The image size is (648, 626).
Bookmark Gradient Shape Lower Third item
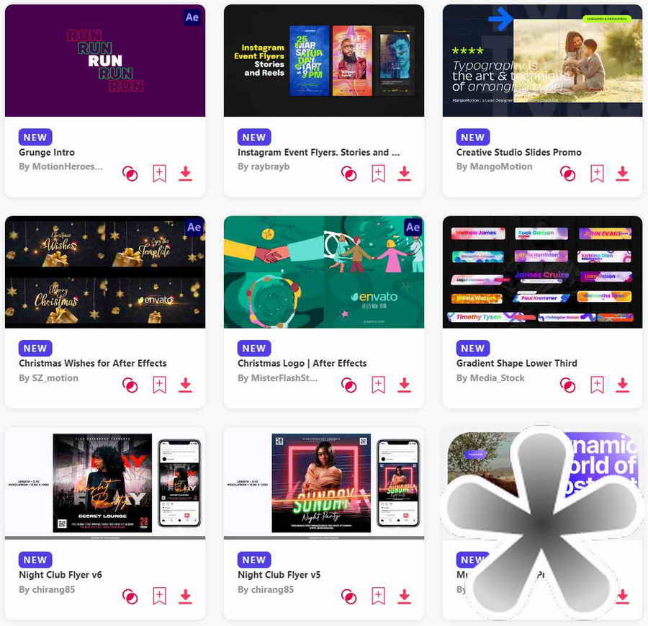click(x=597, y=385)
